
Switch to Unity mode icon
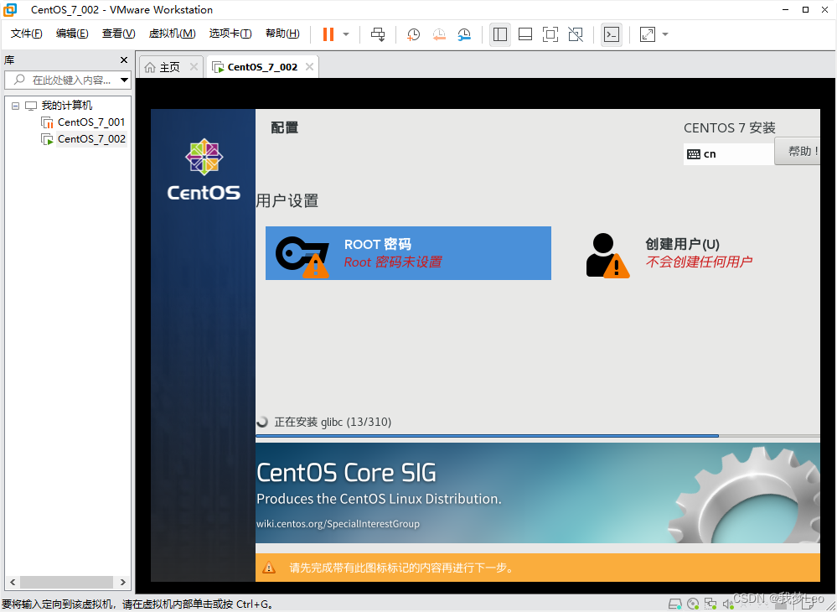(x=576, y=34)
